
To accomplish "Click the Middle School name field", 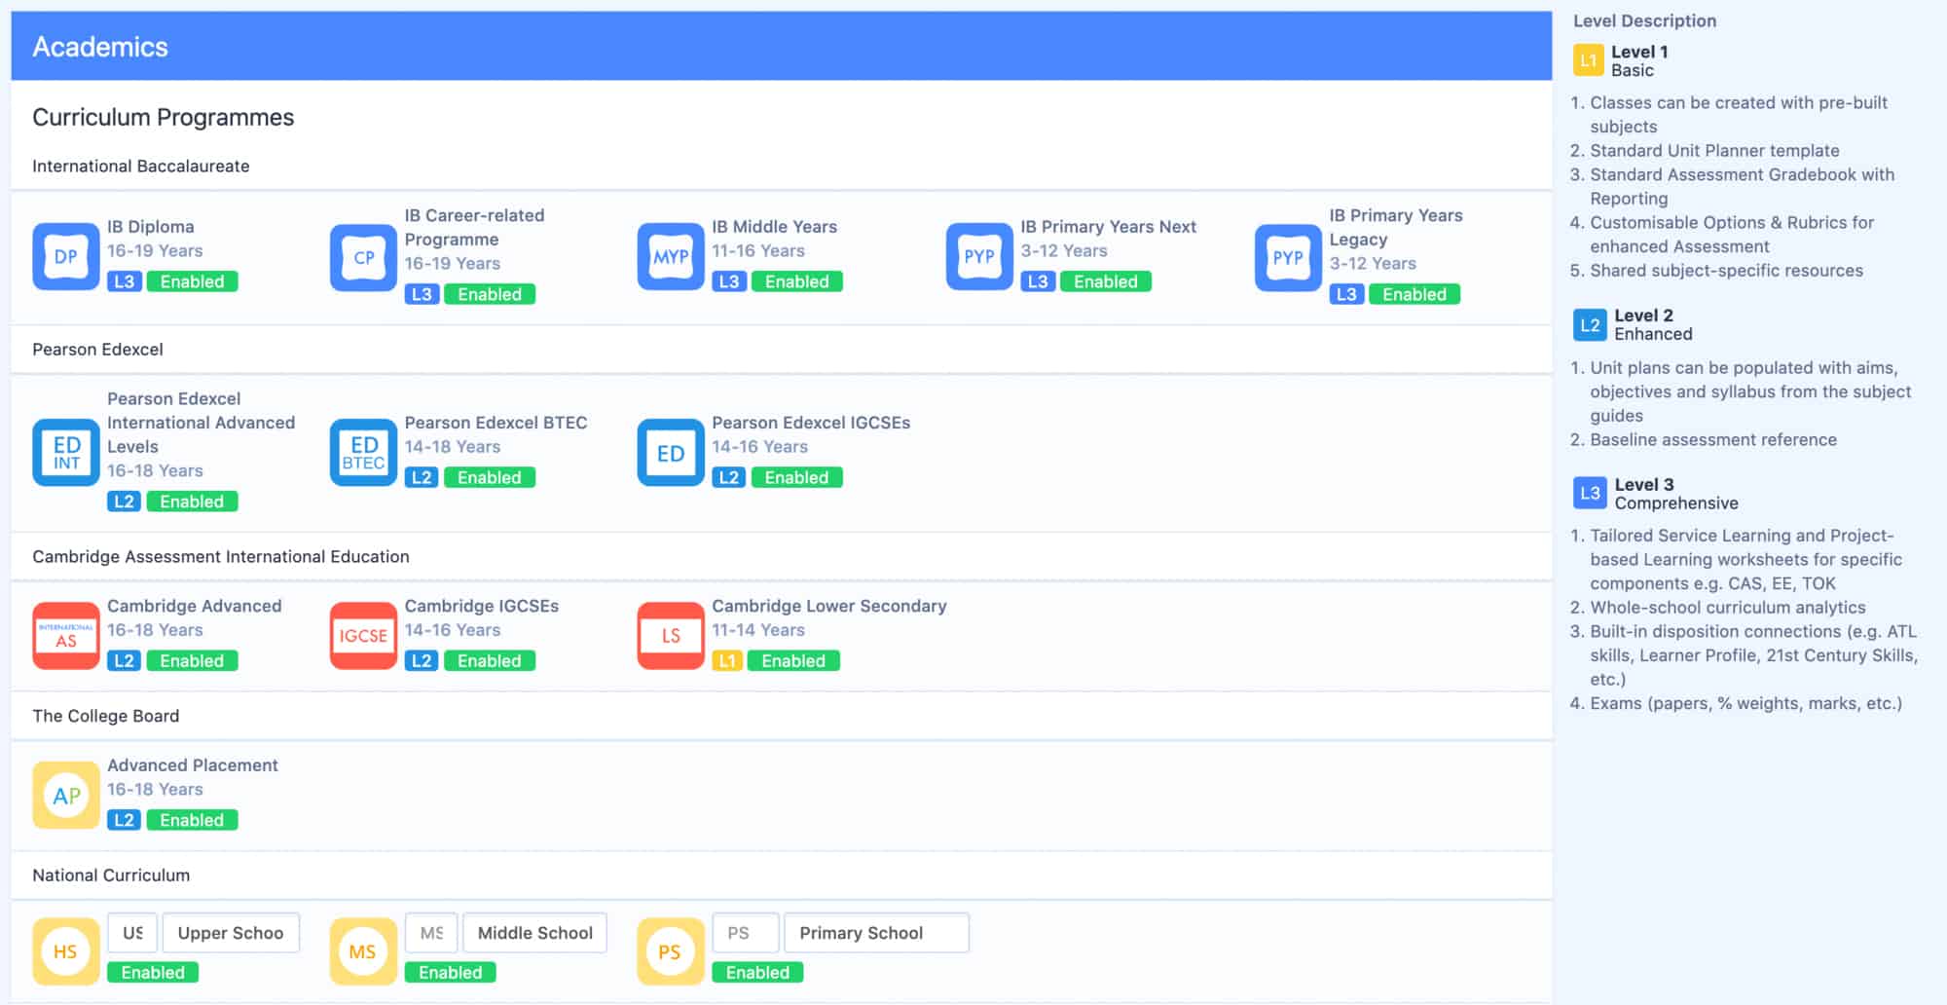I will [x=534, y=933].
